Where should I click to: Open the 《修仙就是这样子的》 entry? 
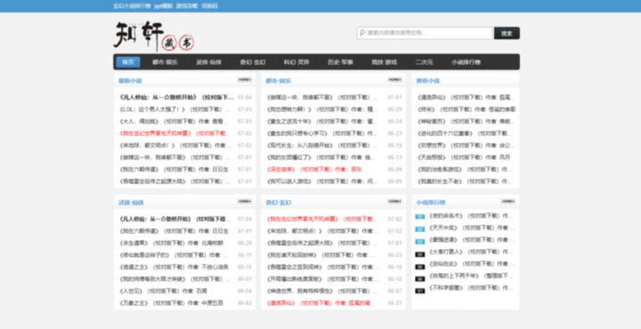point(174,255)
